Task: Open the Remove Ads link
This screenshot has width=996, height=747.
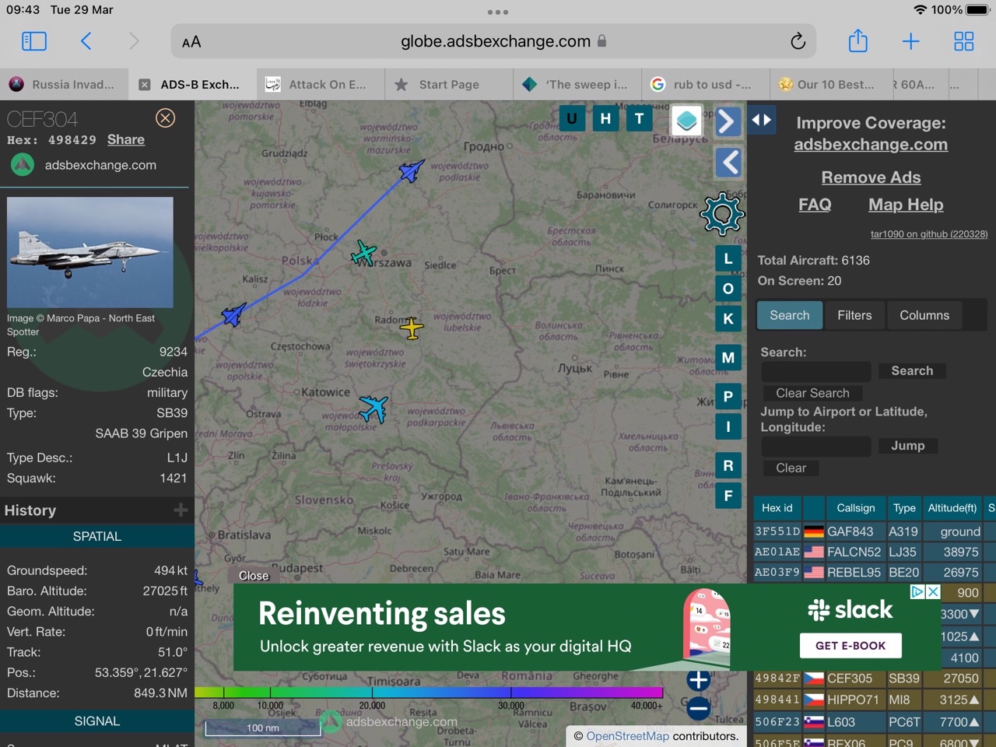Action: [871, 177]
